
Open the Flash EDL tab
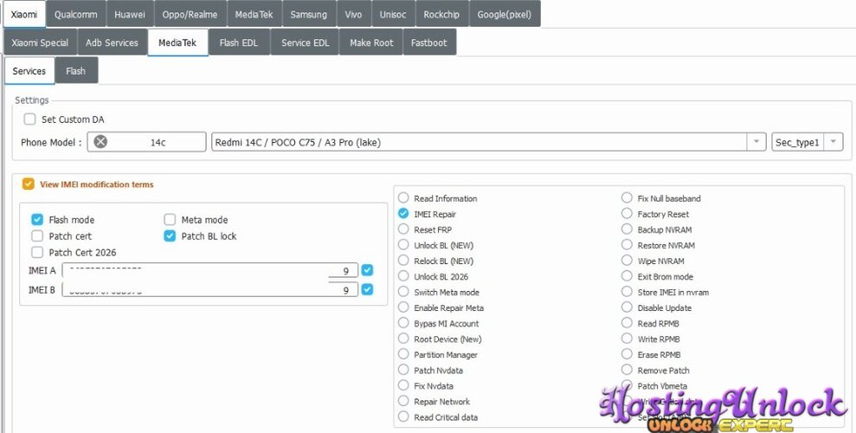click(x=239, y=42)
